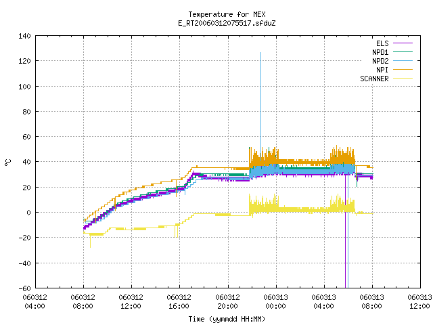433x325 pixels.
Task: Click the yellow SCANNER legend line sample
Action: (x=403, y=79)
